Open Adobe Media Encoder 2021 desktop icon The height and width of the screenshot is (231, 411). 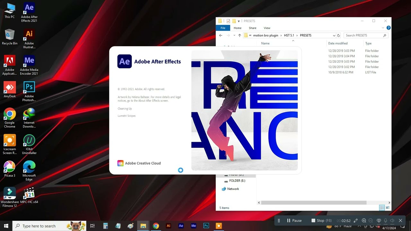29,65
